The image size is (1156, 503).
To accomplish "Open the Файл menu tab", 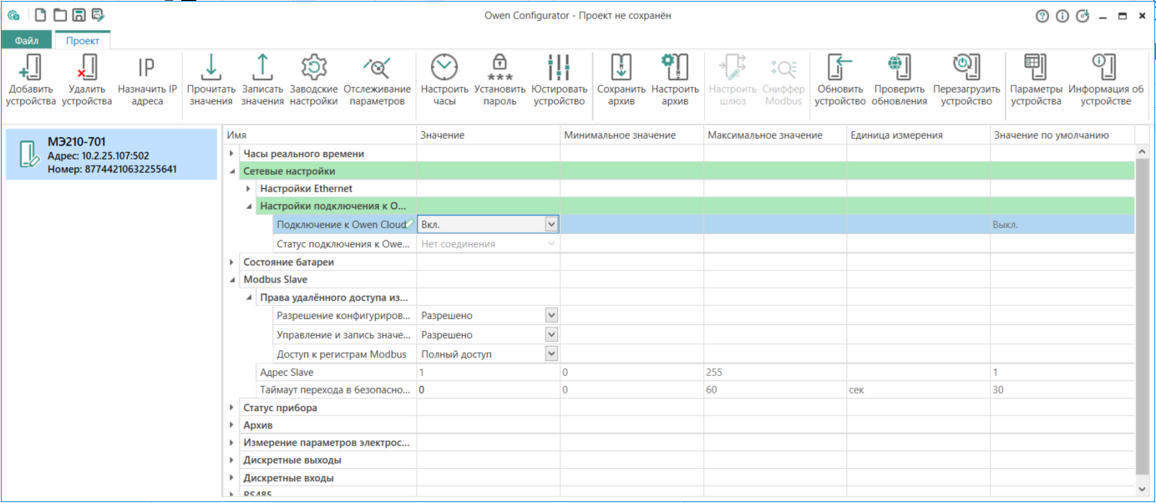I will click(26, 40).
